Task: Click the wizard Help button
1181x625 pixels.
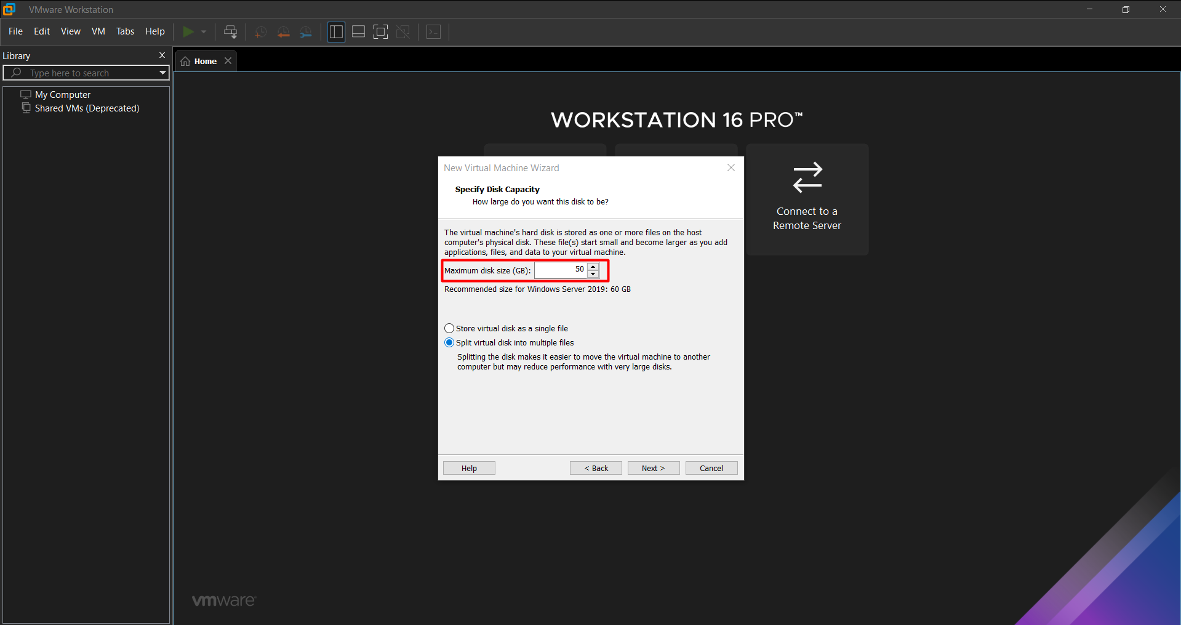Action: pyautogui.click(x=469, y=468)
